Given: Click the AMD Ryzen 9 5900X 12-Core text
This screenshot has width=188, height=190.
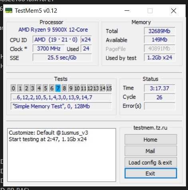Looking at the screenshot, I should pos(53,29).
